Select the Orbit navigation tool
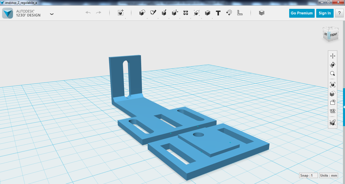Screen dimensions: 345x184 [333, 65]
